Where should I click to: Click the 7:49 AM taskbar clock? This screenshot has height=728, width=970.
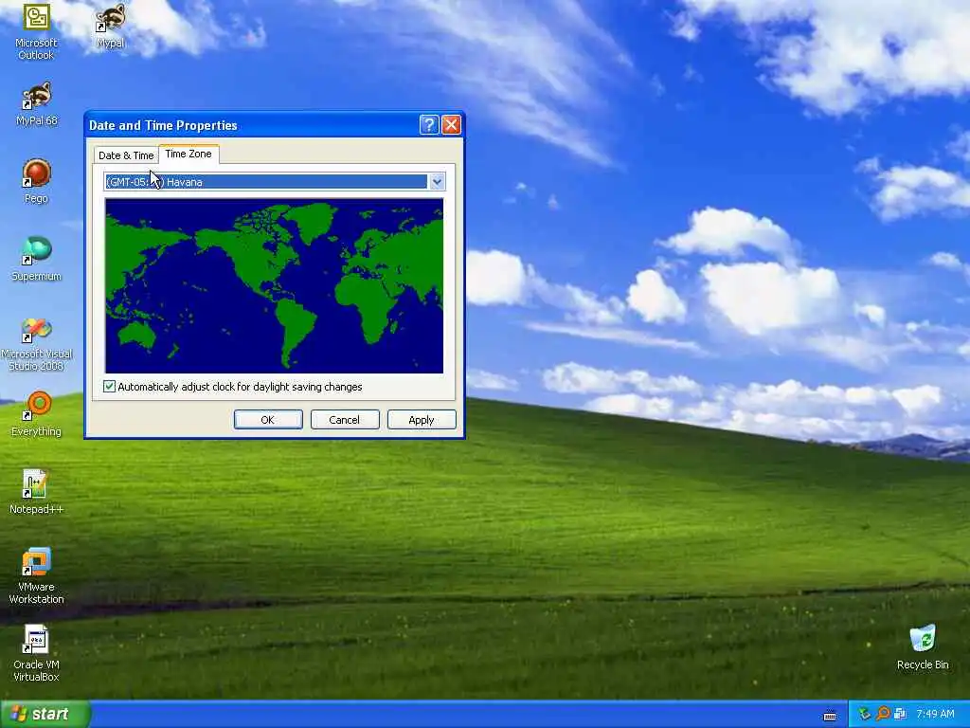935,714
